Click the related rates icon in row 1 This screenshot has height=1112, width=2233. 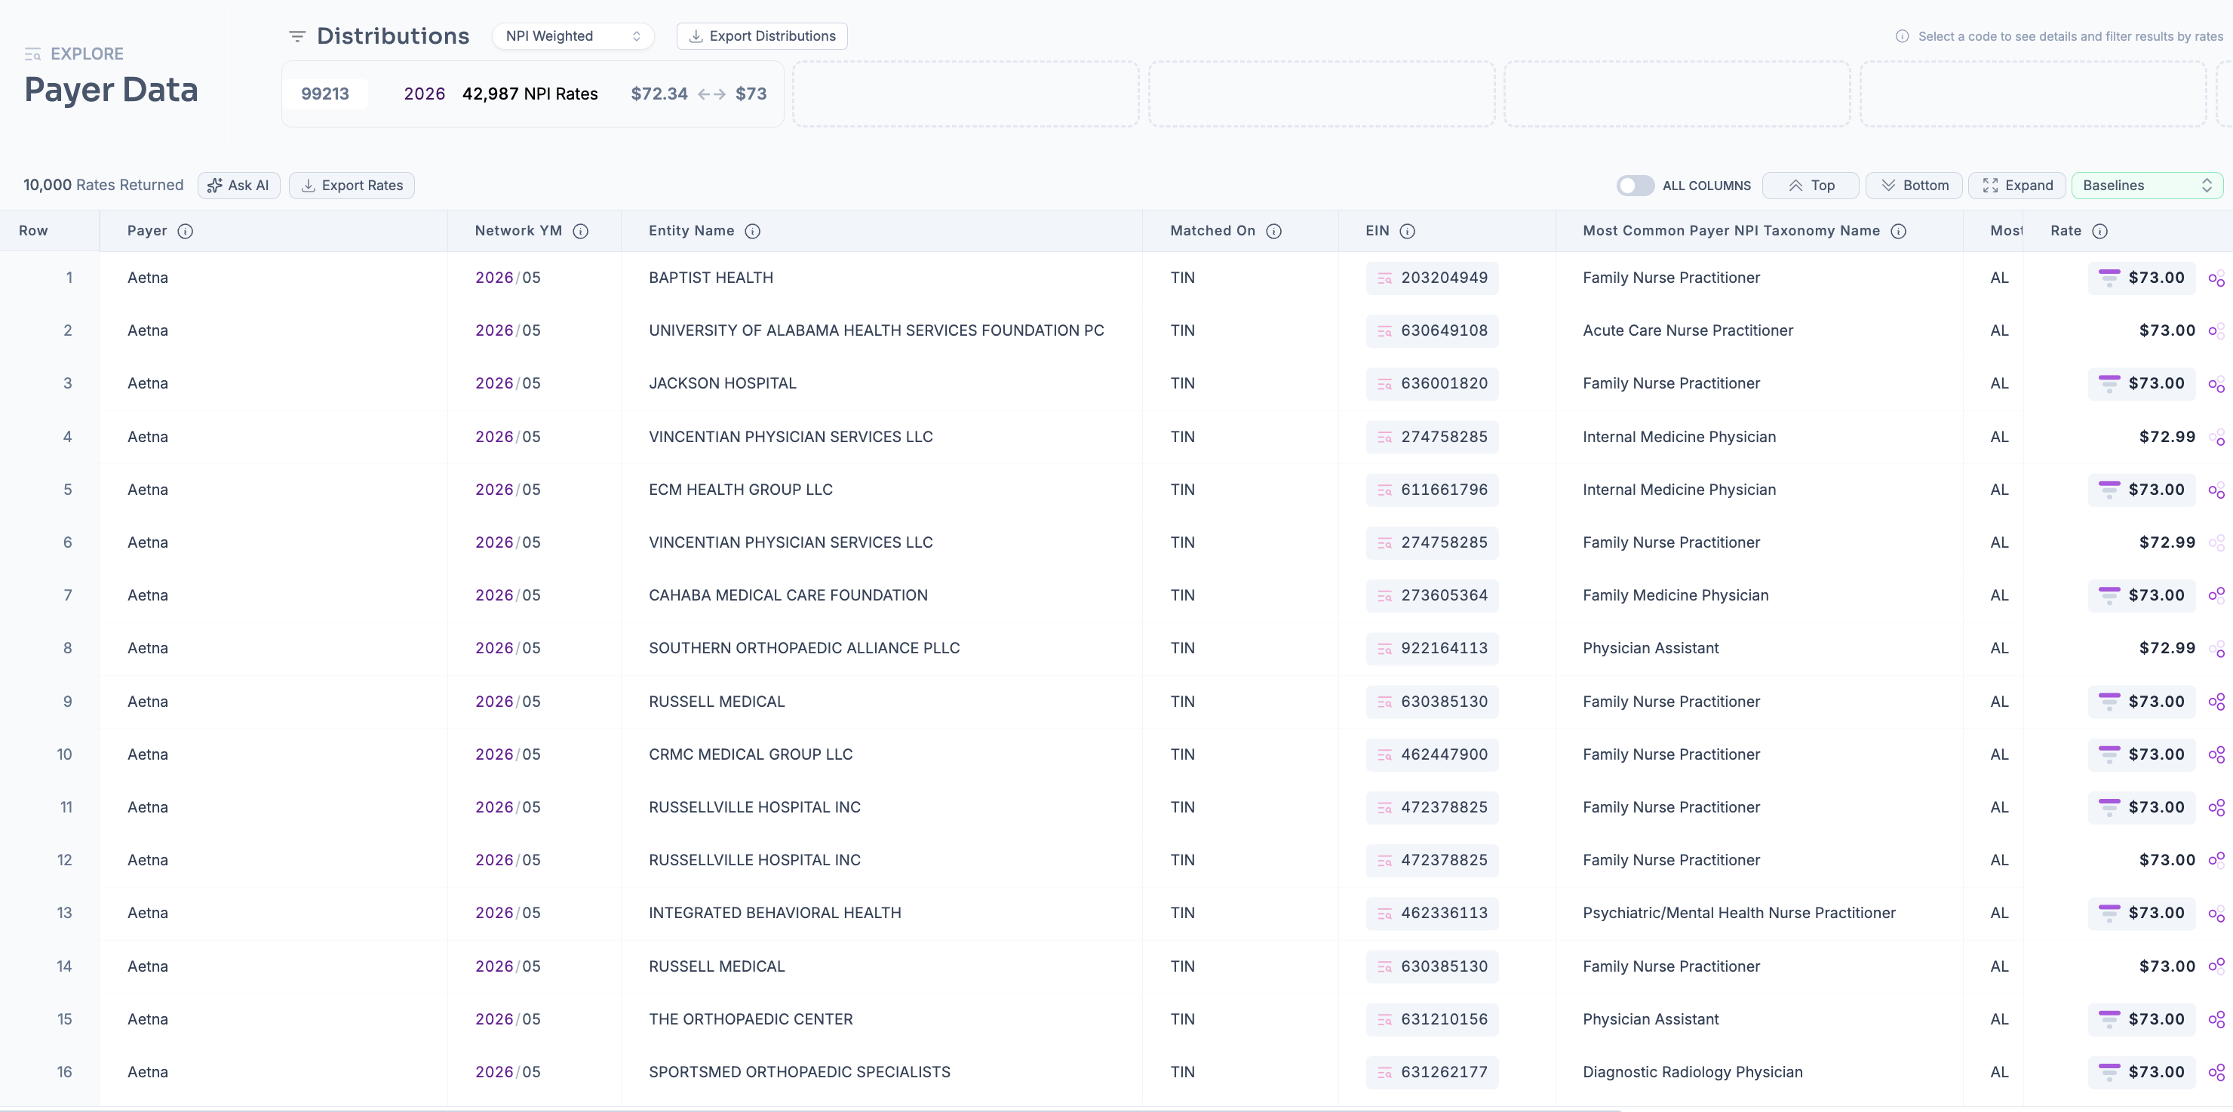(x=2216, y=279)
